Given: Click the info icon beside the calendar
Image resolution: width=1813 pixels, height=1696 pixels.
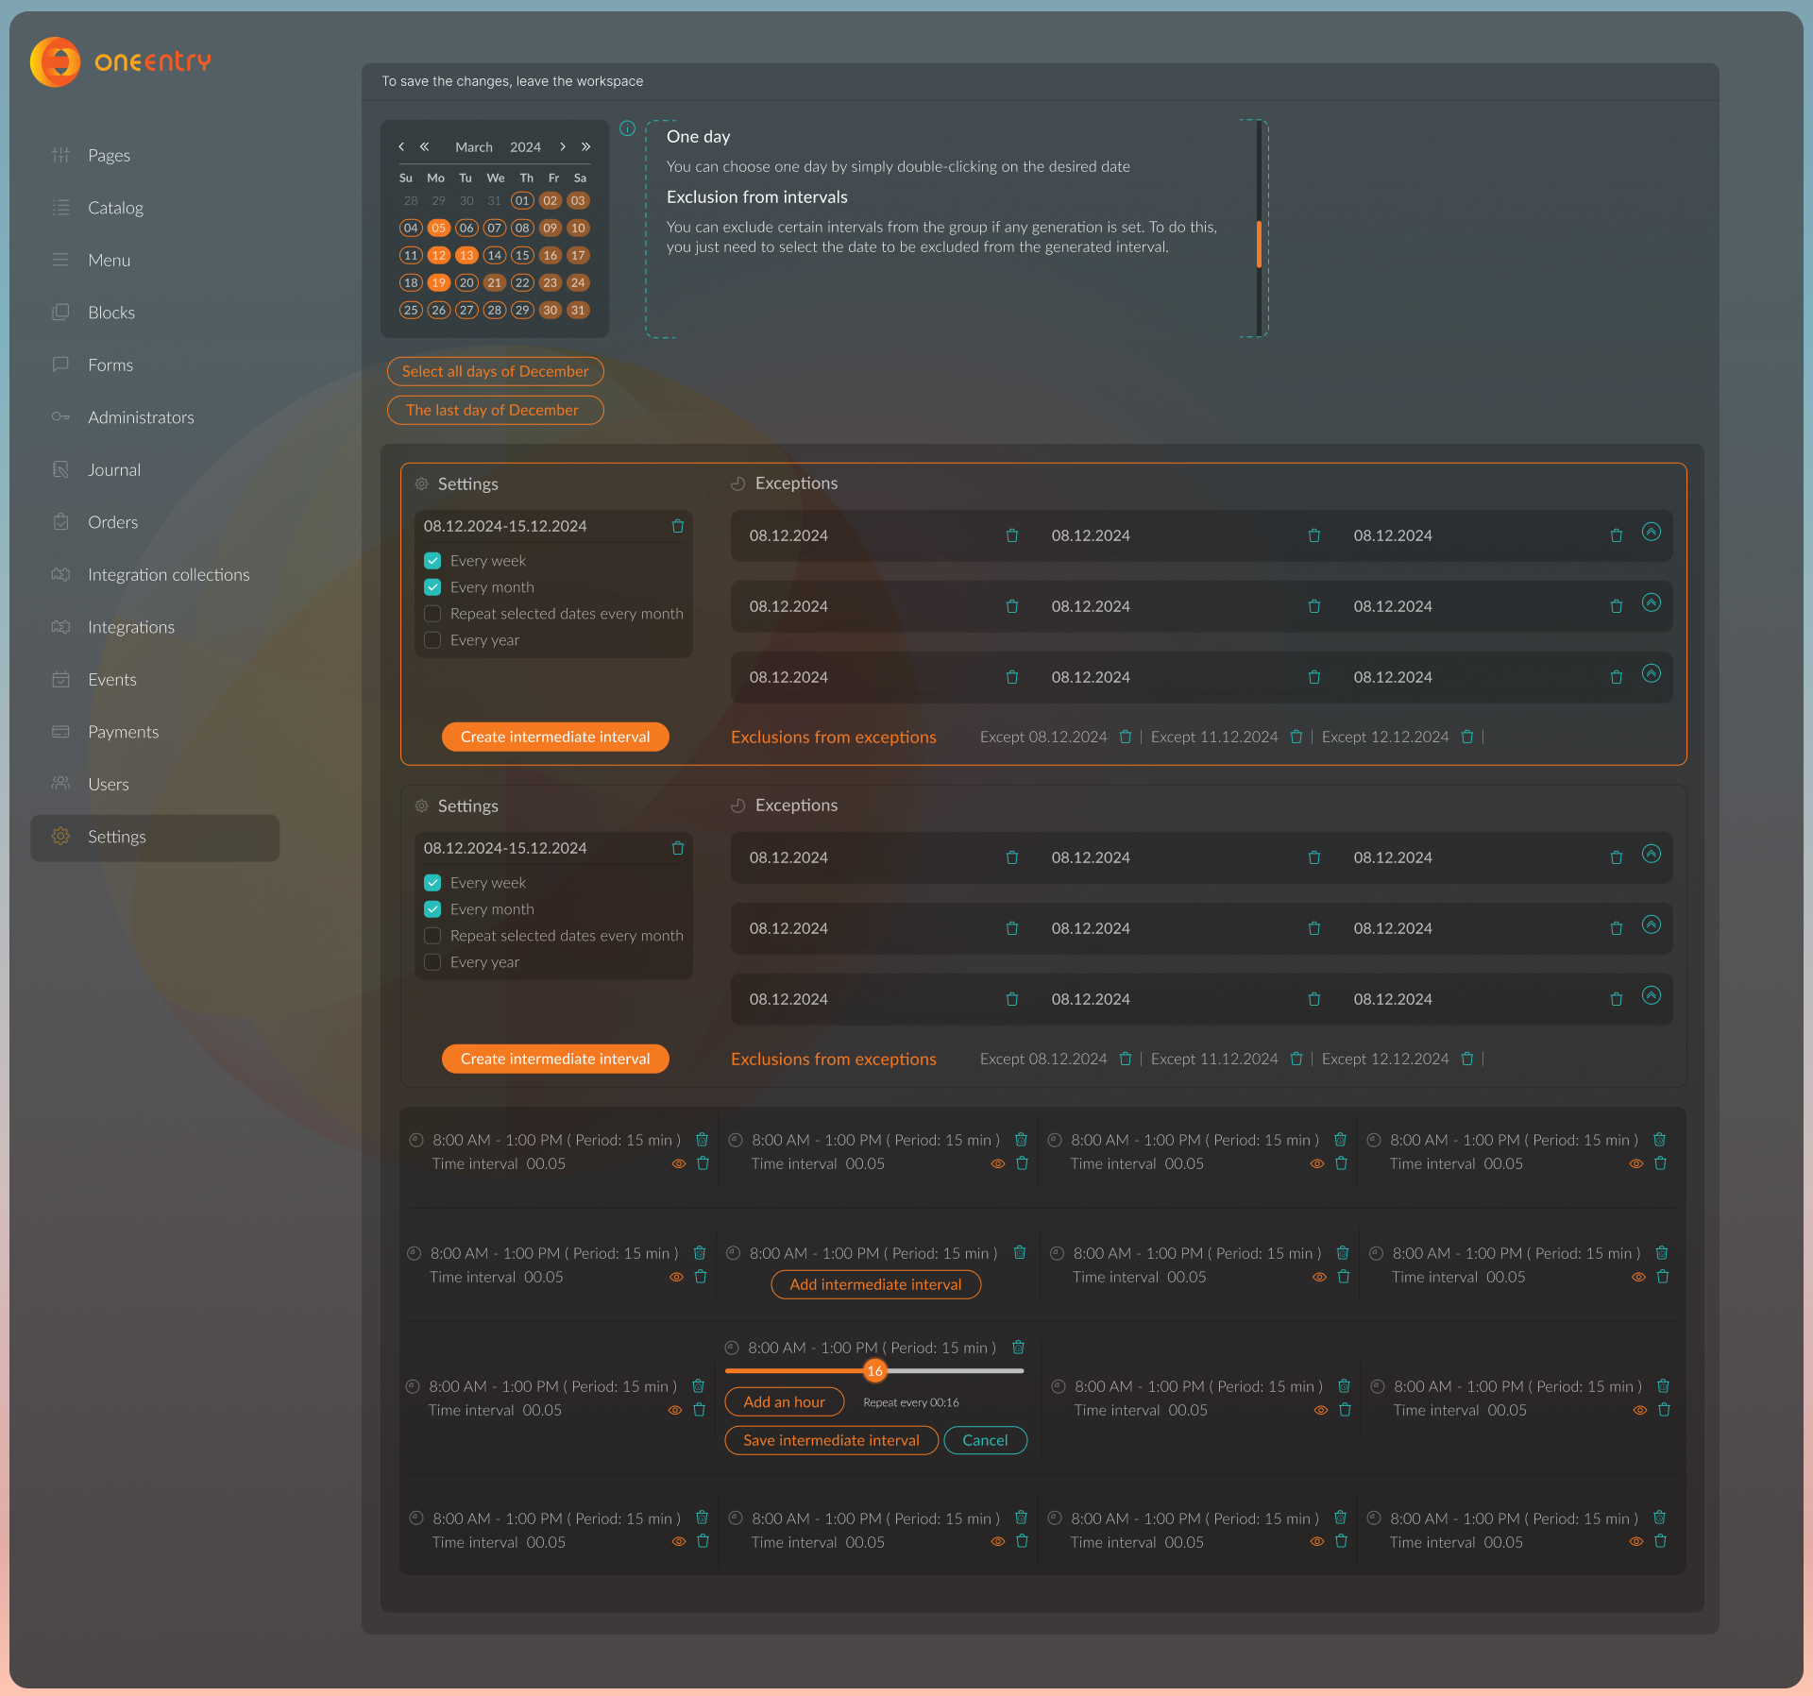Looking at the screenshot, I should pyautogui.click(x=627, y=128).
